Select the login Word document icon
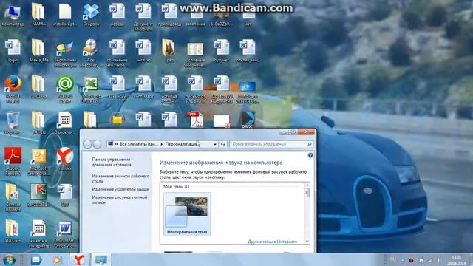Screen dimensions: 473x266 13,51
